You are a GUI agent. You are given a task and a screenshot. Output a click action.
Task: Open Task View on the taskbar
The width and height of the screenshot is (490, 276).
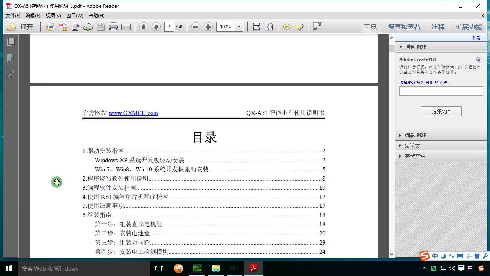pyautogui.click(x=159, y=268)
